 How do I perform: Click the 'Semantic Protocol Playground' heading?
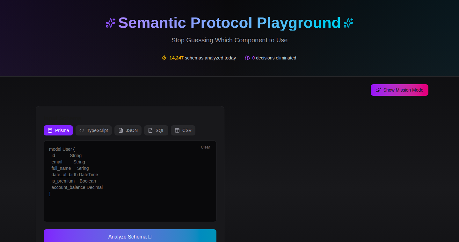point(229,23)
